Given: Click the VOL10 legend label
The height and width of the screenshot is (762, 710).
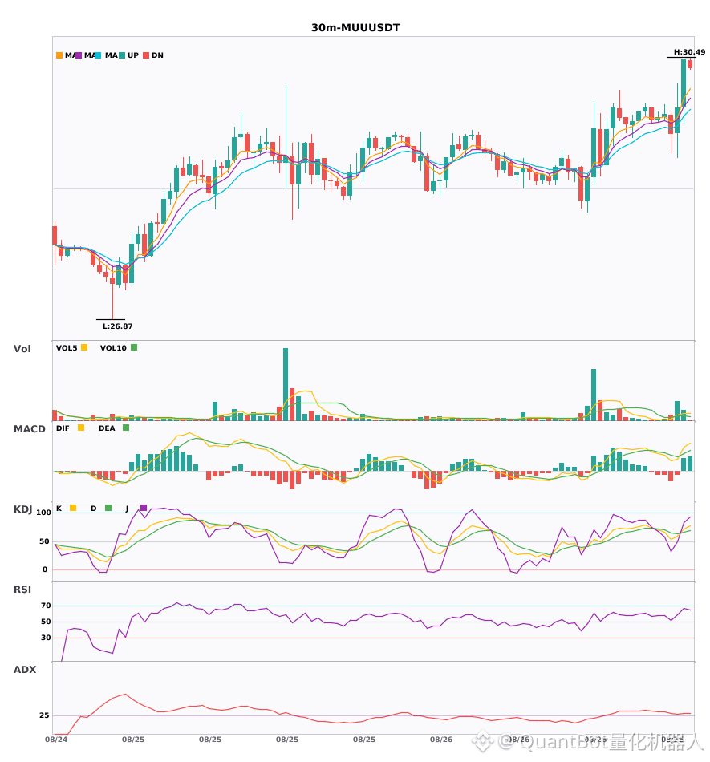Looking at the screenshot, I should tap(113, 348).
